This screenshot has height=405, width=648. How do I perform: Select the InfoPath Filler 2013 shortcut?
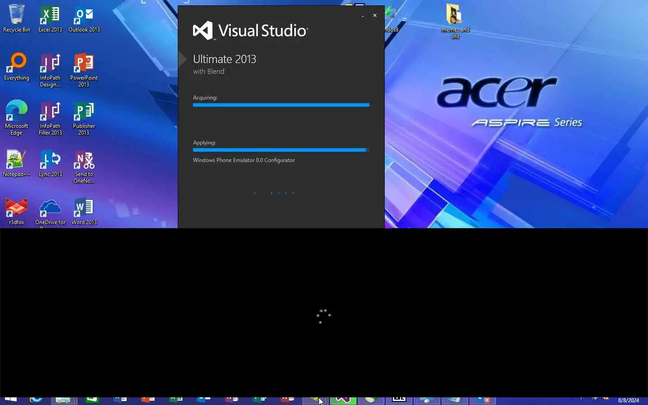pyautogui.click(x=50, y=118)
